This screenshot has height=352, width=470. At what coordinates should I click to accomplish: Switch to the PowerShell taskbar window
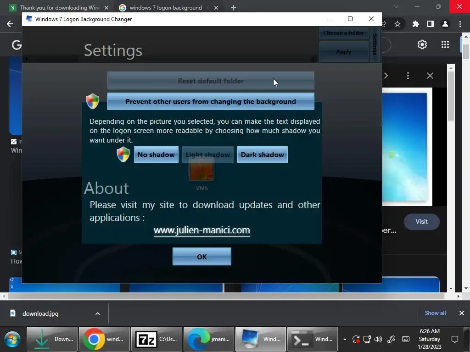click(313, 339)
